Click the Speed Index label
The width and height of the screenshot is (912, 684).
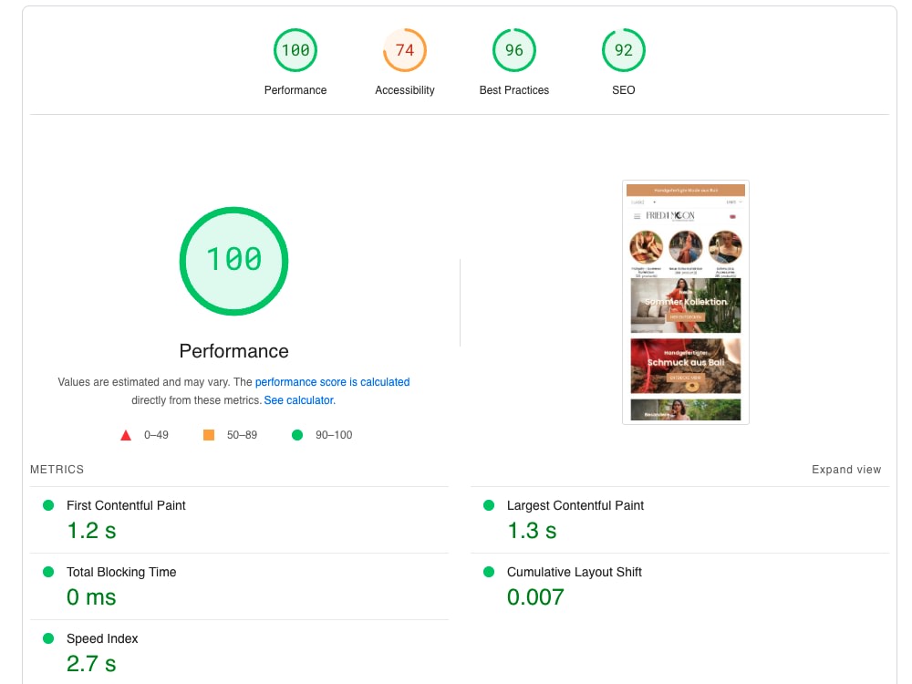[102, 638]
